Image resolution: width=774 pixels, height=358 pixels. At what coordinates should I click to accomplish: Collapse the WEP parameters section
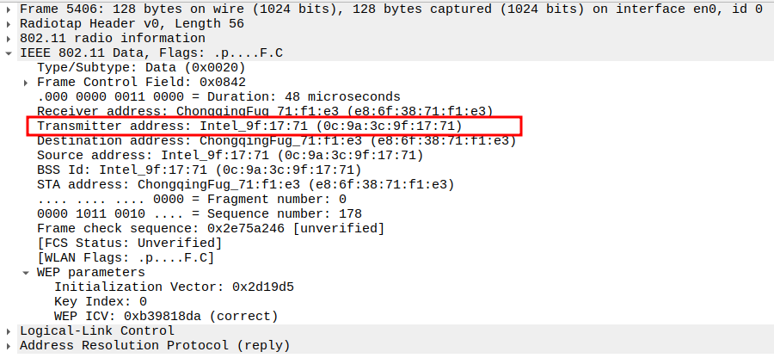pos(26,273)
